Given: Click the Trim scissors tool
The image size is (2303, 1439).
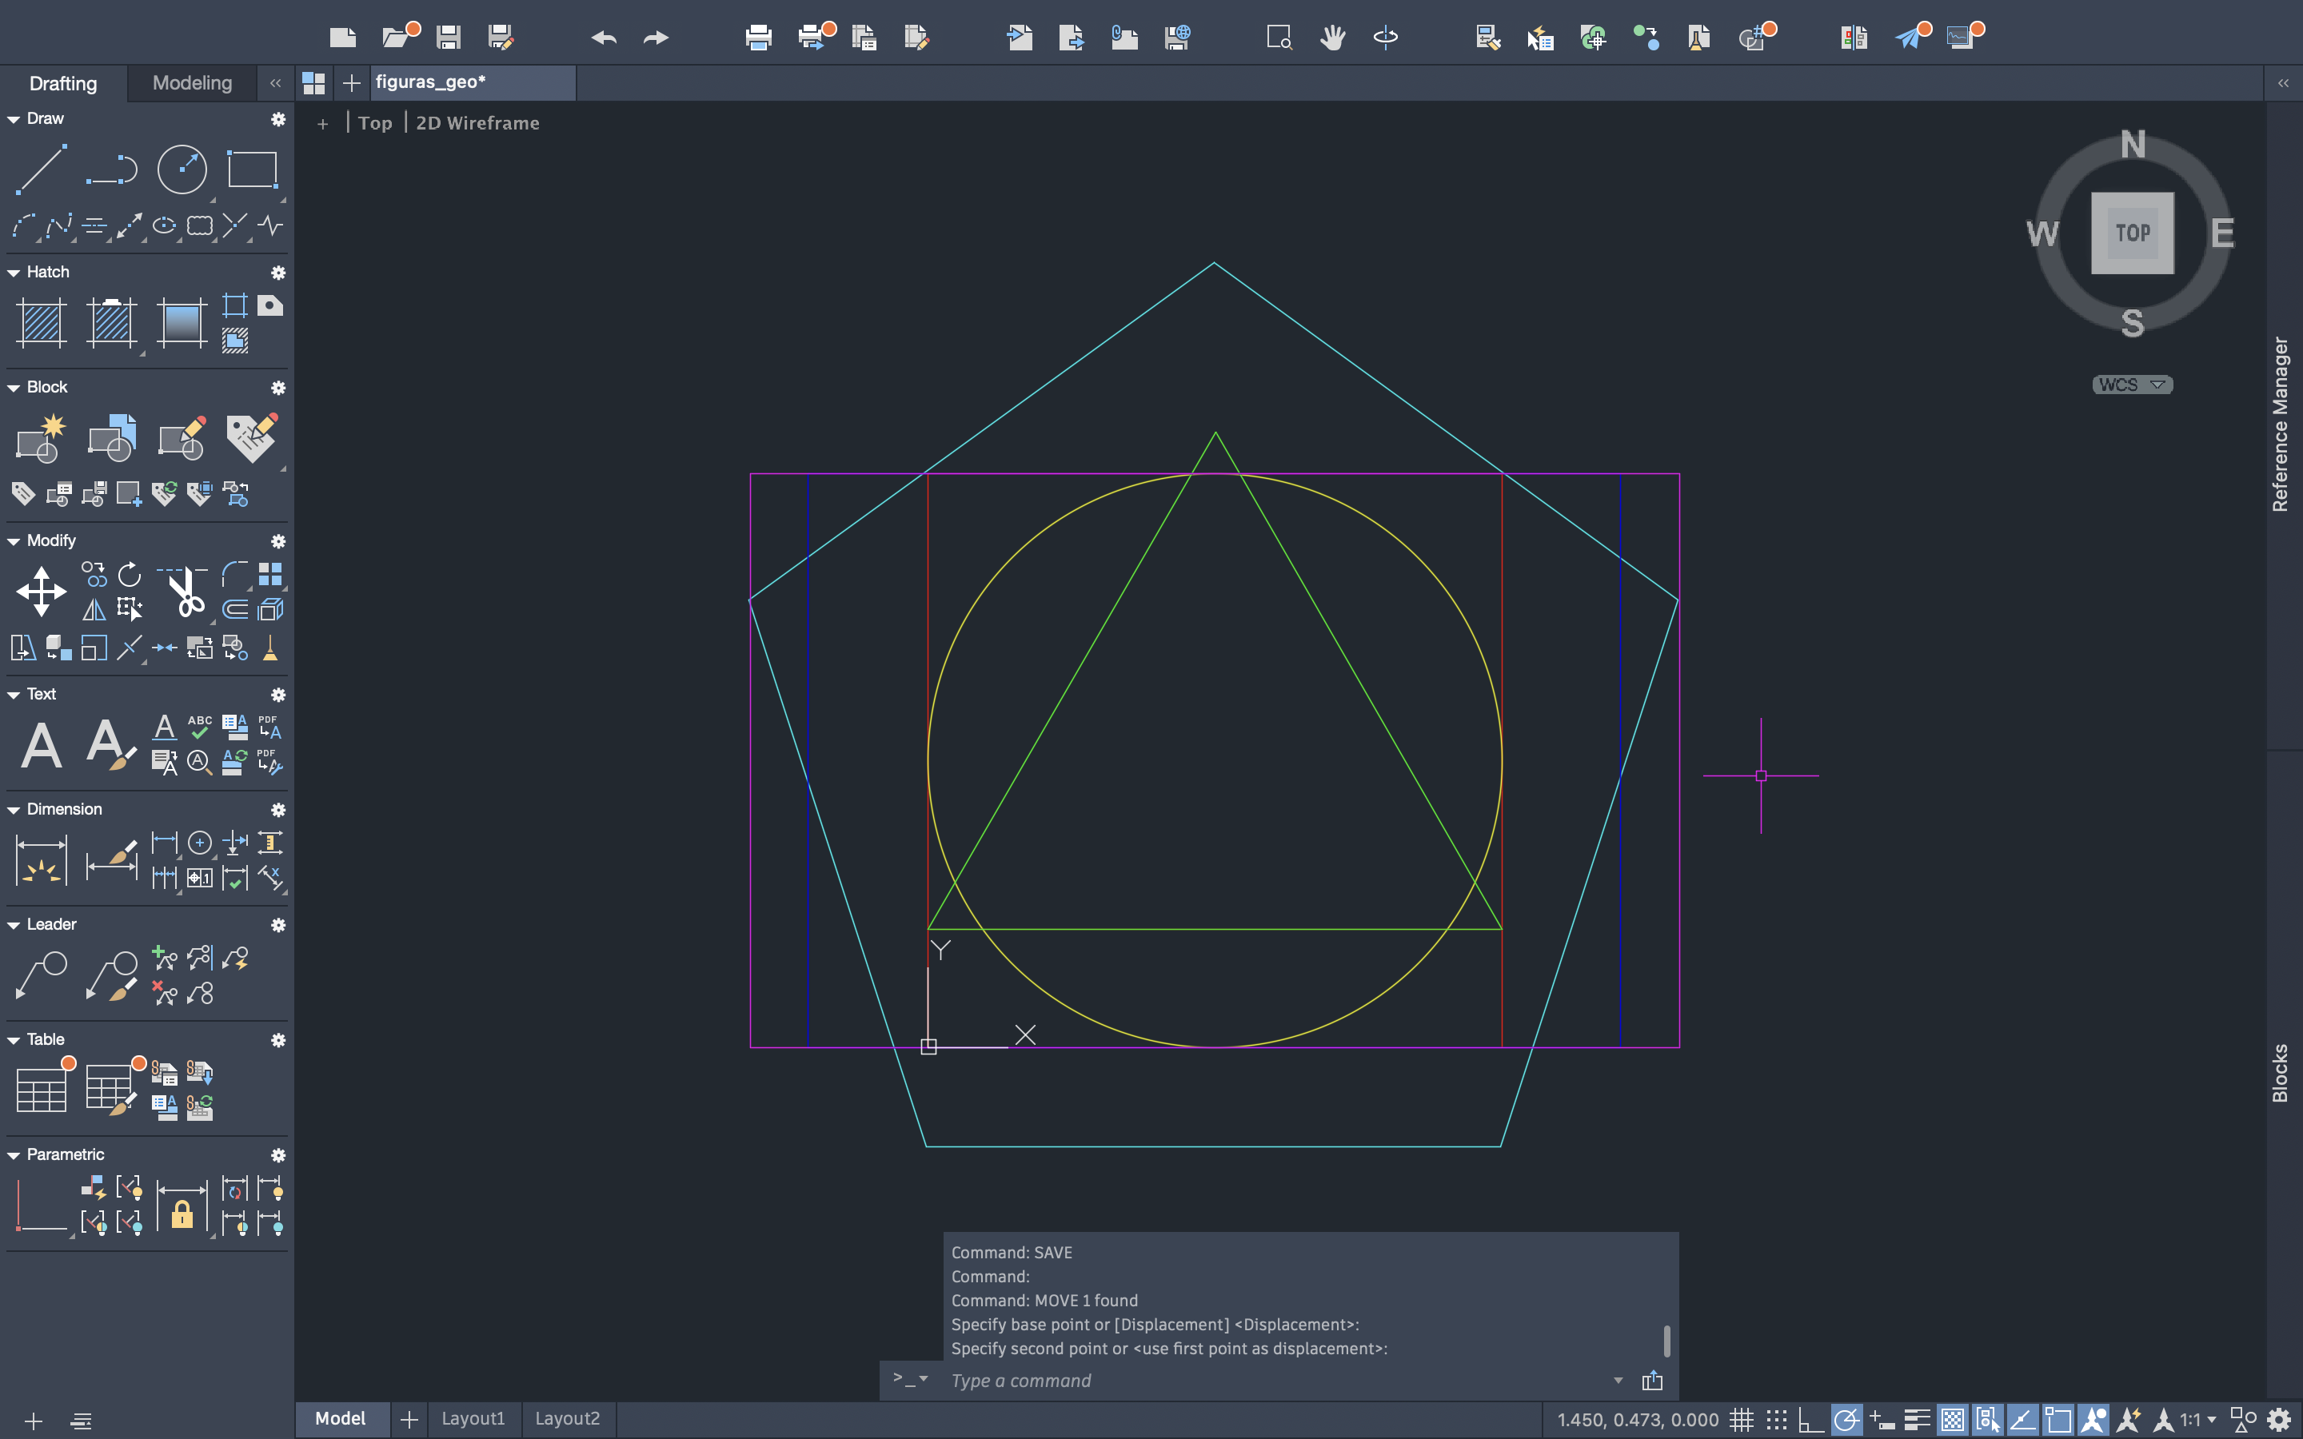Looking at the screenshot, I should 185,591.
